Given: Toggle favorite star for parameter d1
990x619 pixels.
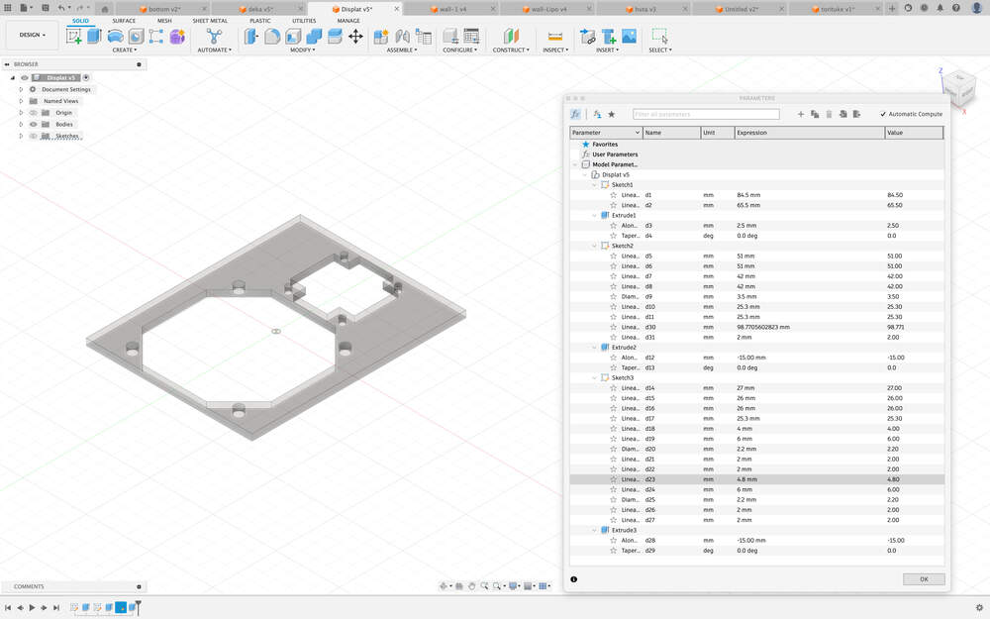Looking at the screenshot, I should click(613, 195).
